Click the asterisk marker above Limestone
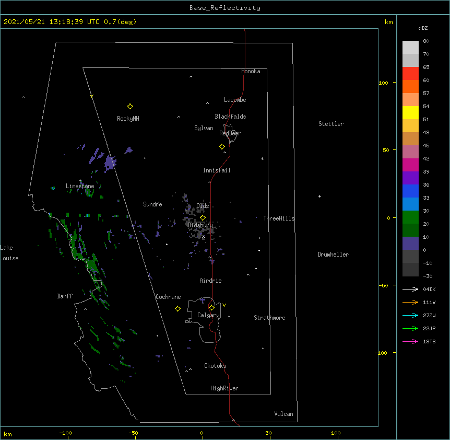 click(x=80, y=181)
